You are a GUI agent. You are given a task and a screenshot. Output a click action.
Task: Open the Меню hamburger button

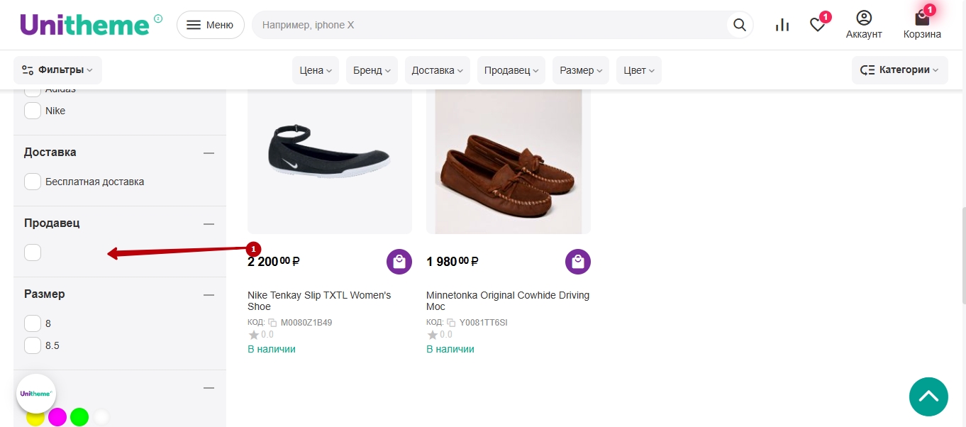(x=210, y=25)
